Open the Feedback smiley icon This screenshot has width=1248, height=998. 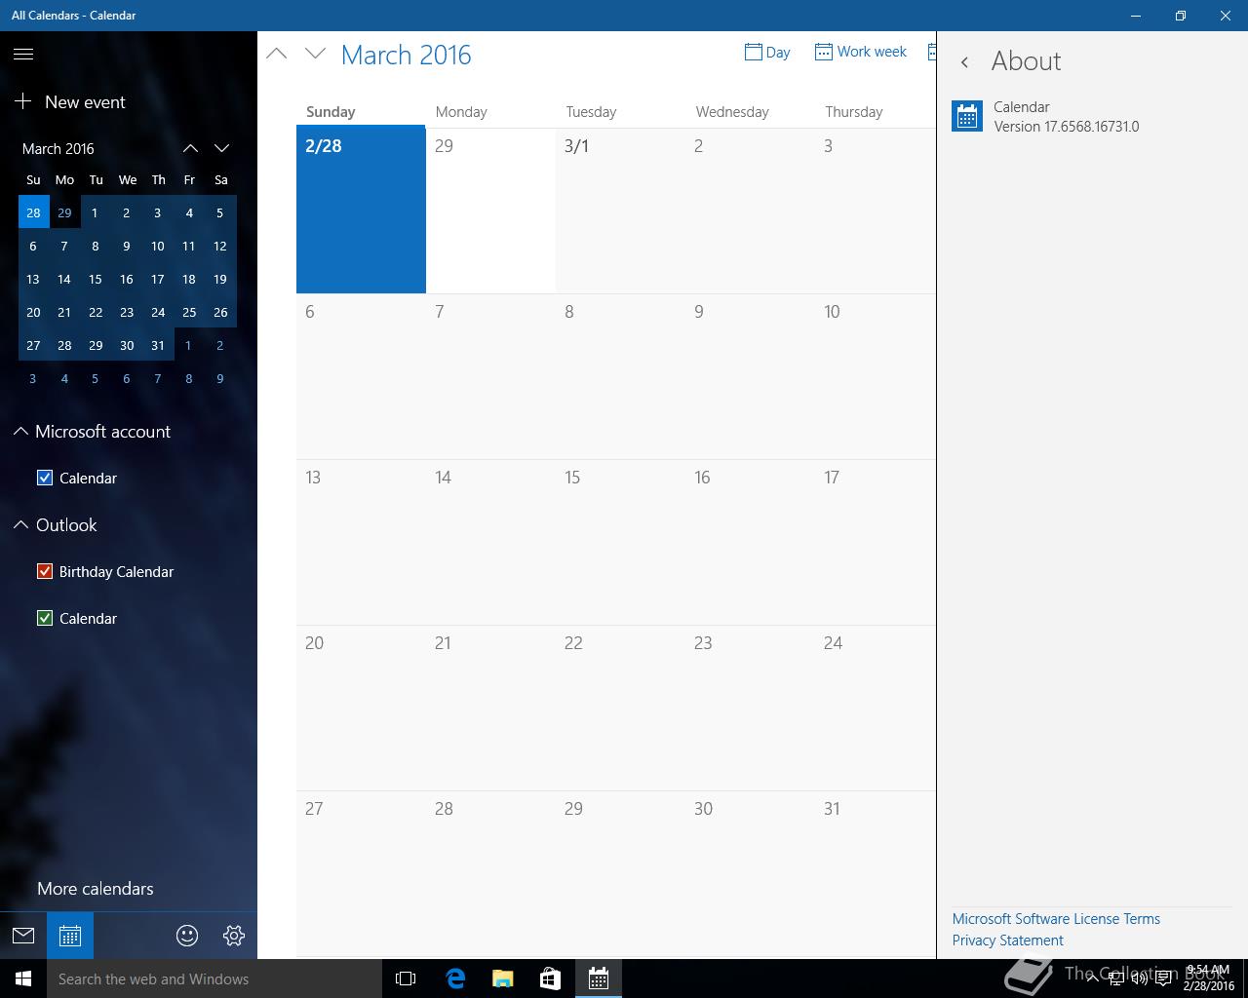[187, 936]
